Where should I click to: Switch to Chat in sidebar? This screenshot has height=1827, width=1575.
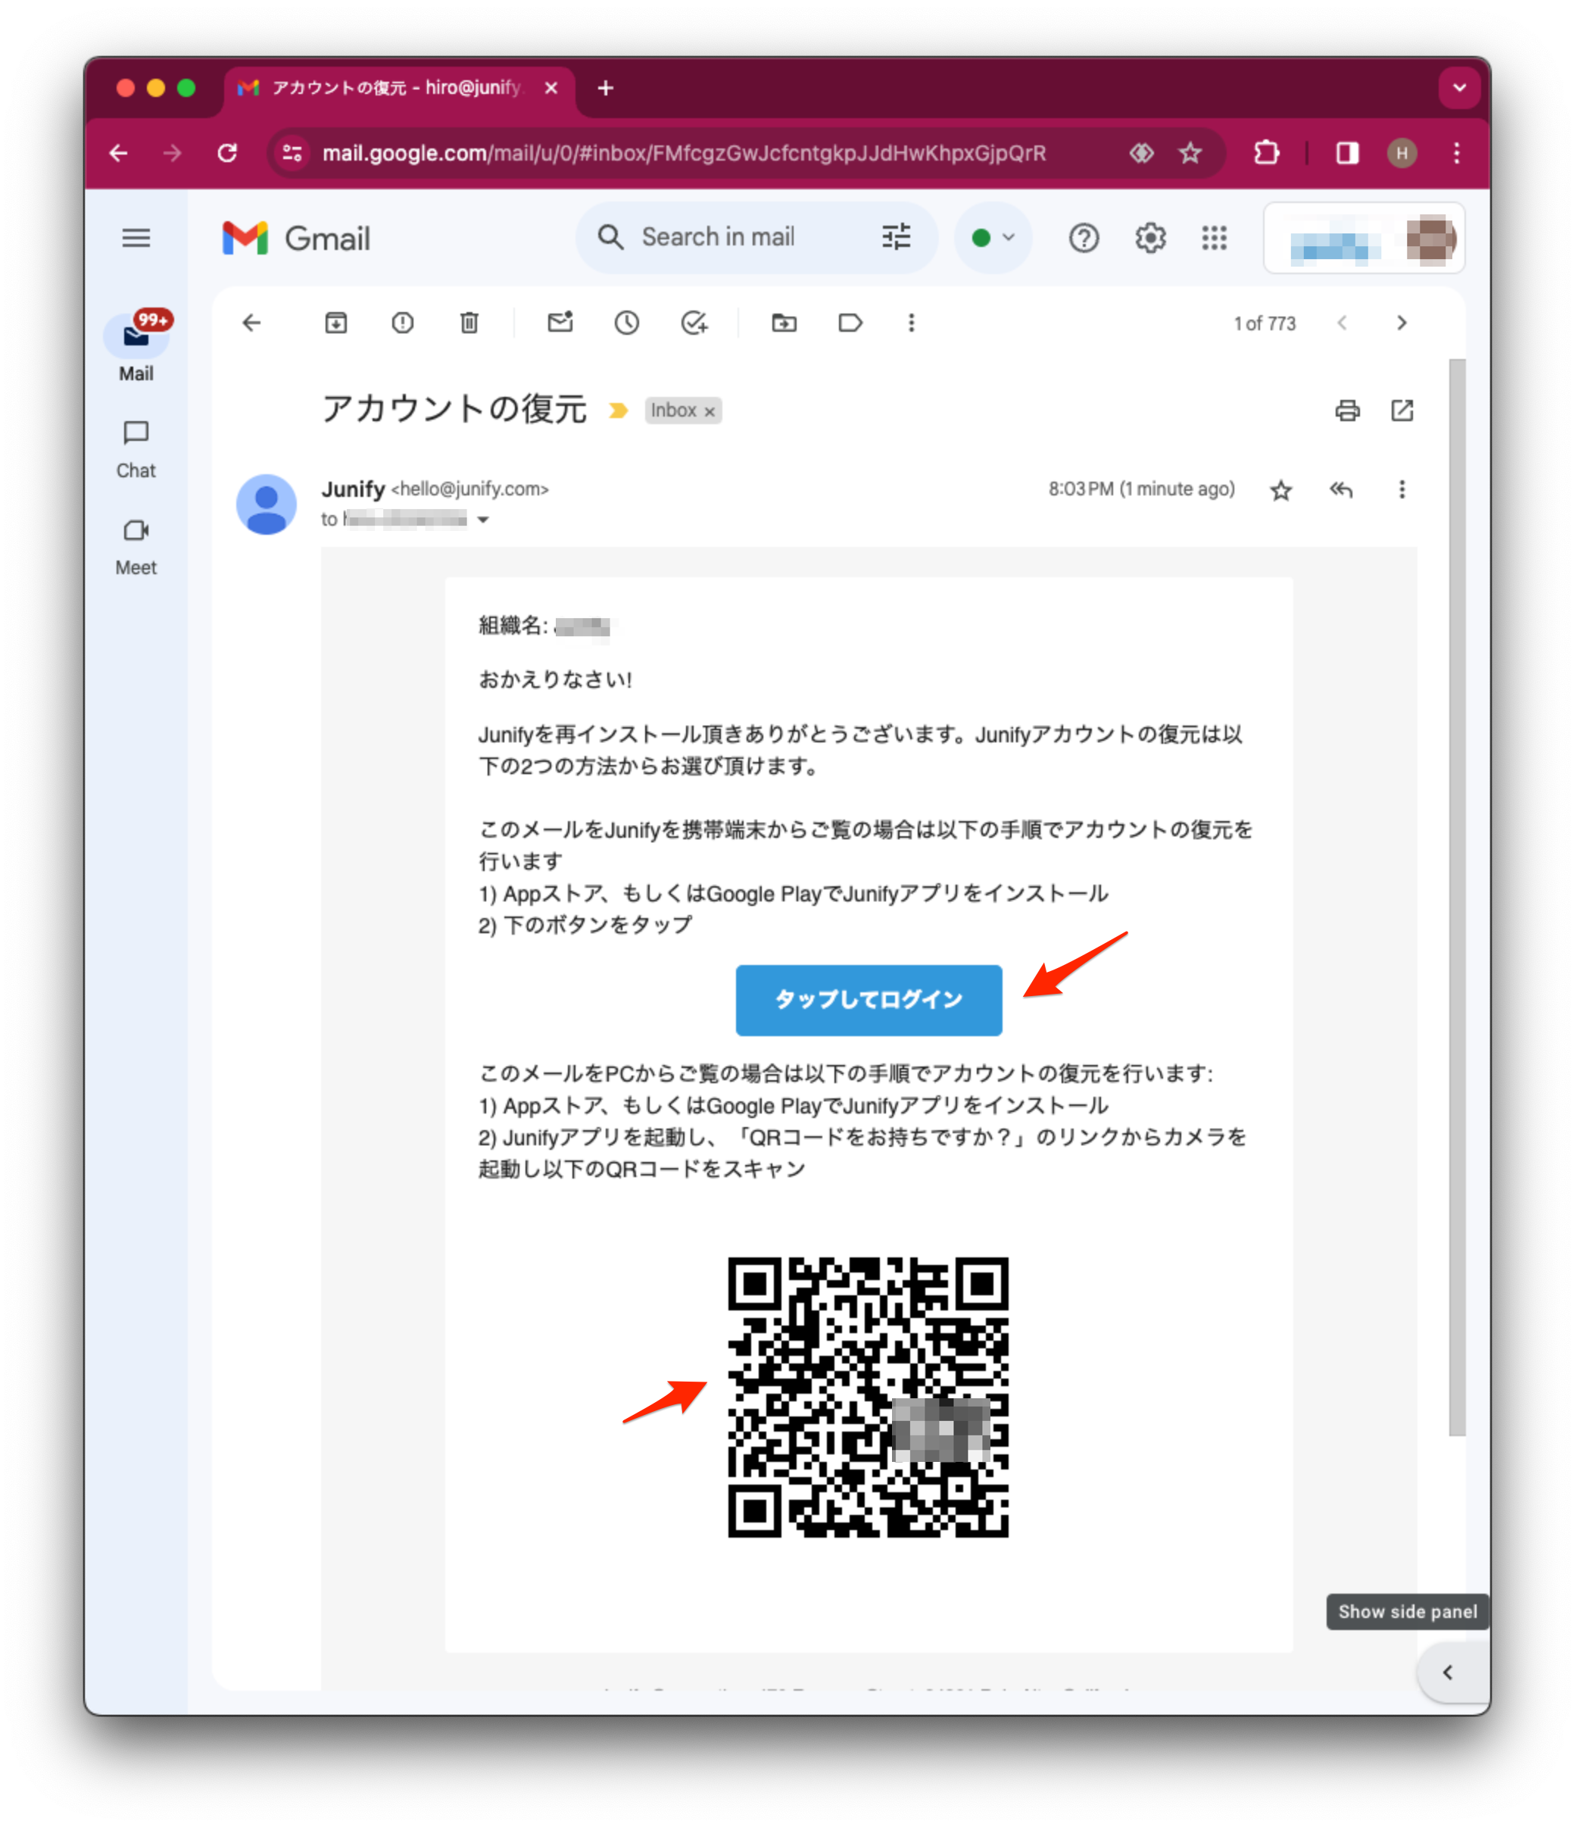click(136, 450)
